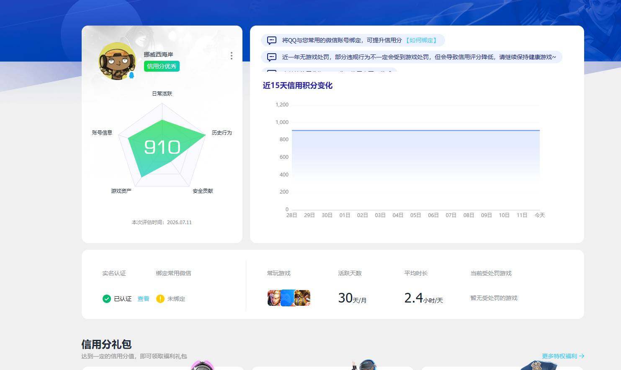Click 更多特权福利 link
Viewport: 621px width, 370px height.
tap(563, 356)
